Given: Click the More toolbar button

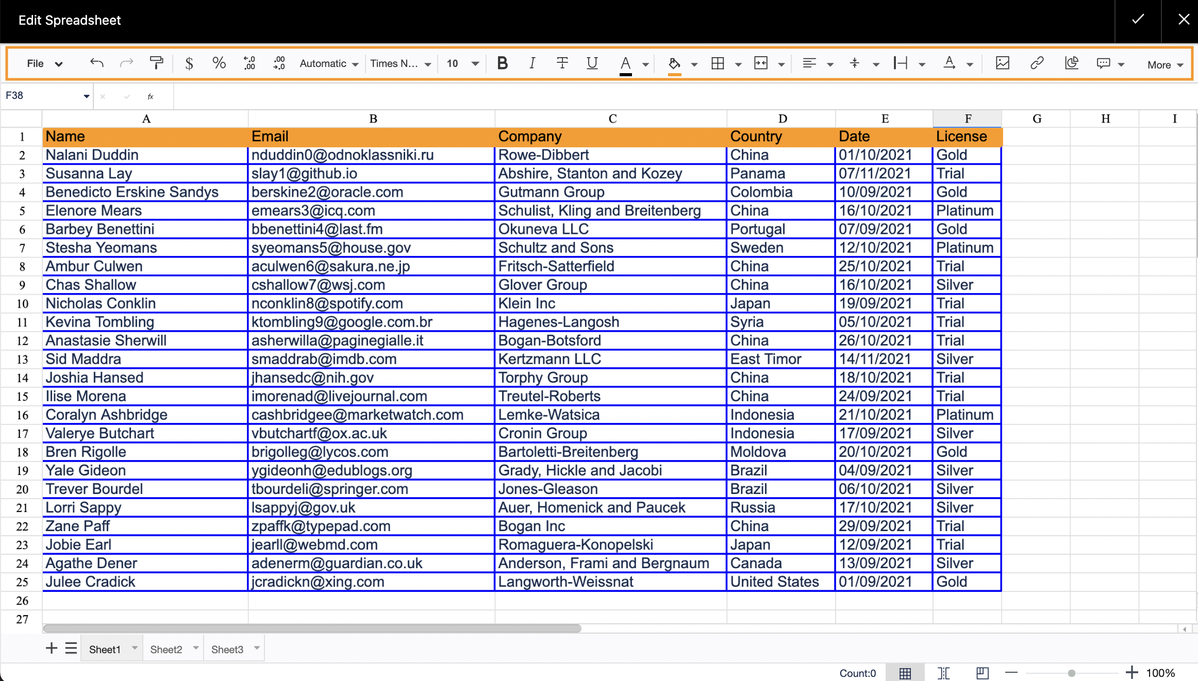Looking at the screenshot, I should tap(1163, 64).
